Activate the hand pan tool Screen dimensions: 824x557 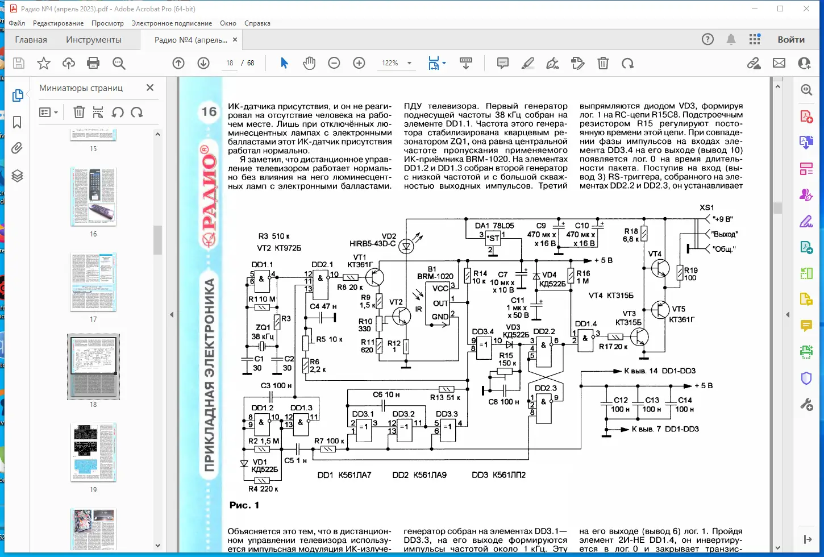click(309, 63)
